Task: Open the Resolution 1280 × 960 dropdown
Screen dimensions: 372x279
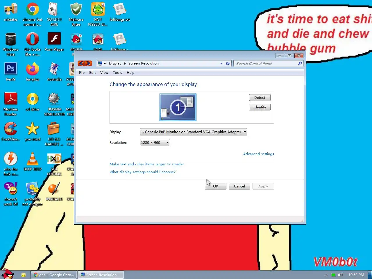Action: click(155, 143)
